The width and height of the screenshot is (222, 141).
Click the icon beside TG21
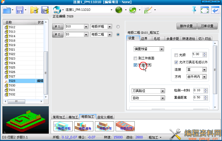(6, 50)
